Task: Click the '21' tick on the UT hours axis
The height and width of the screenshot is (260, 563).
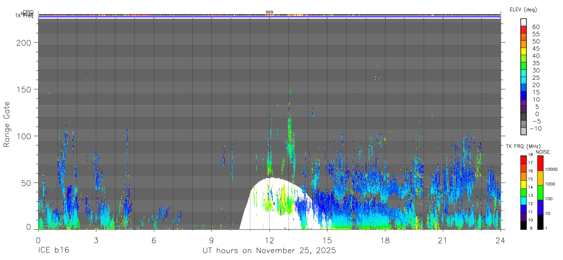Action: [442, 240]
